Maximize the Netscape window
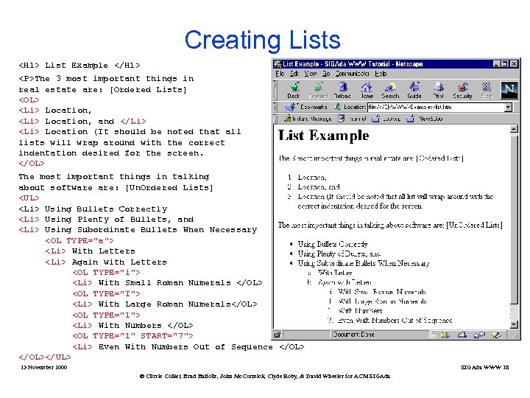The width and height of the screenshot is (530, 398). pyautogui.click(x=505, y=64)
